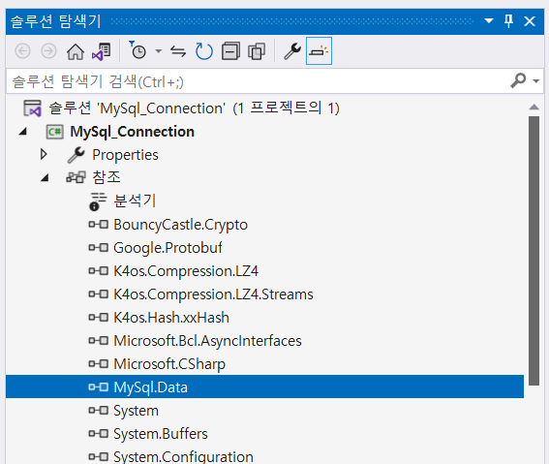Select the BouncyCastle.Crypto reference

coord(180,225)
